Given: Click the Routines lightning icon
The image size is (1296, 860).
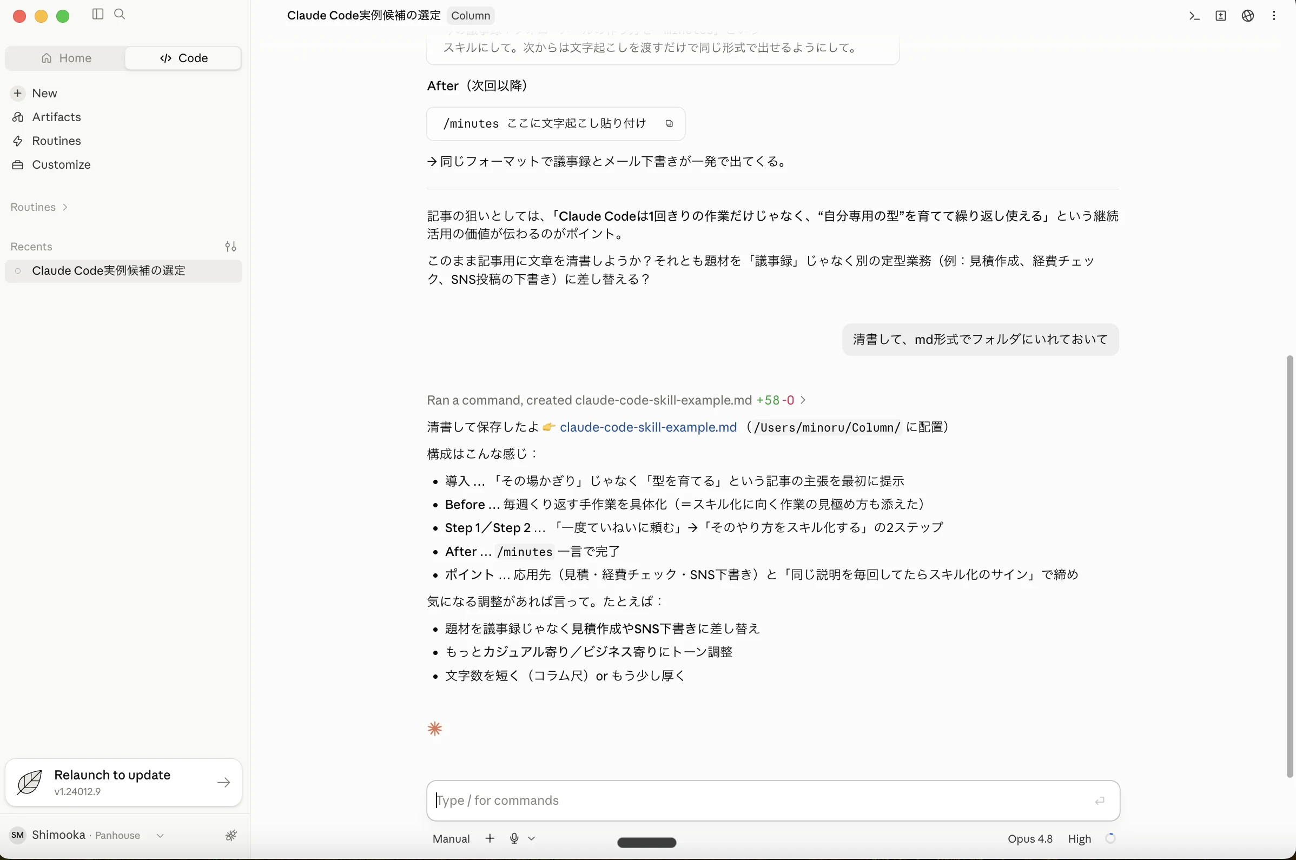Looking at the screenshot, I should 17,141.
